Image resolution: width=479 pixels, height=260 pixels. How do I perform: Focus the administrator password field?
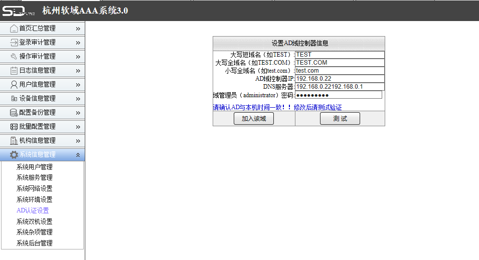pos(339,95)
